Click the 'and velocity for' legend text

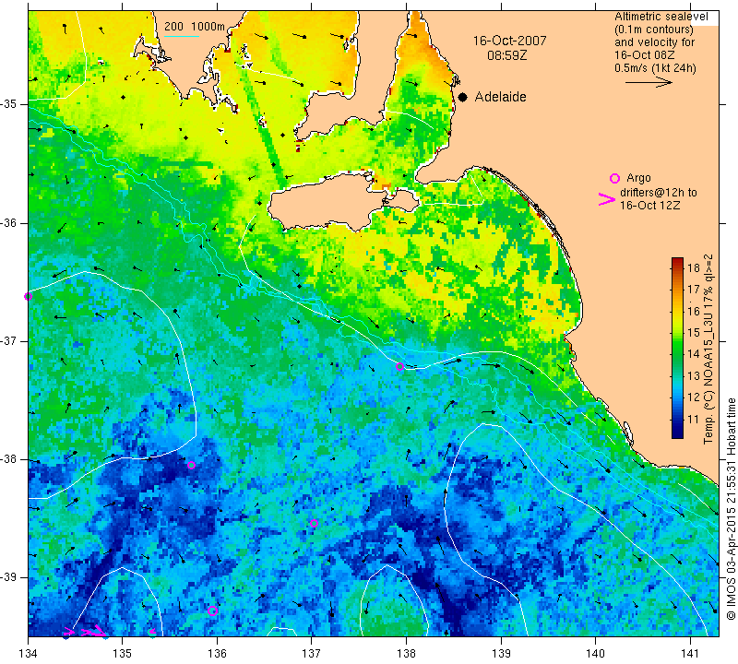654,42
